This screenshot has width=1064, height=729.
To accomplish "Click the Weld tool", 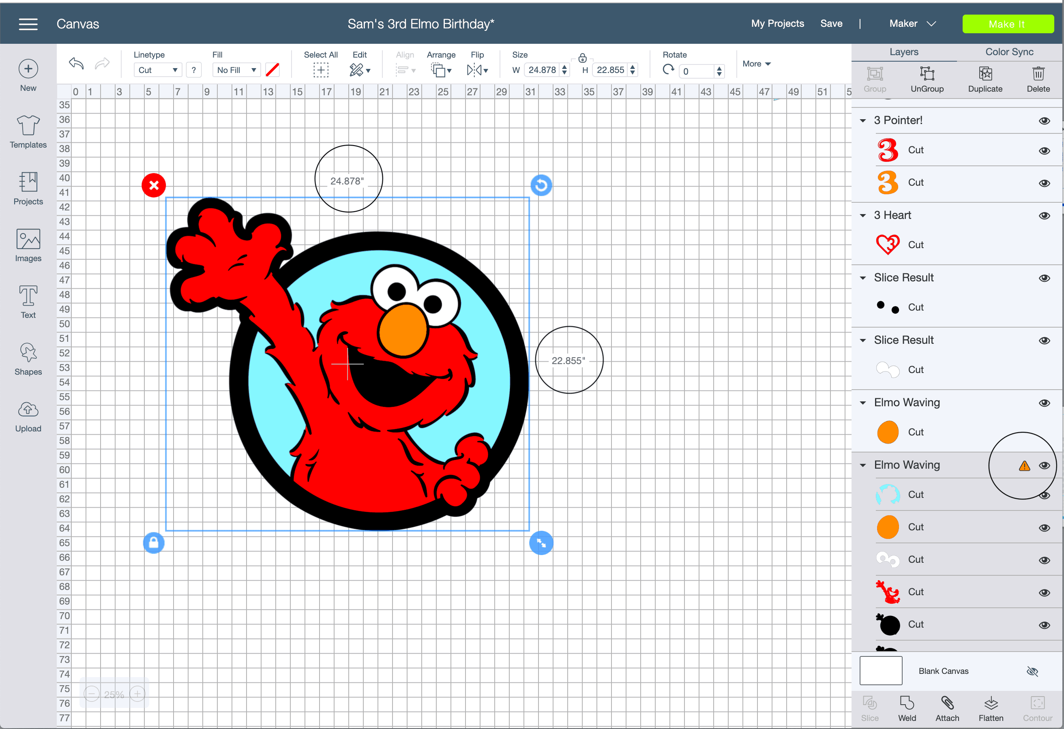I will click(x=907, y=709).
